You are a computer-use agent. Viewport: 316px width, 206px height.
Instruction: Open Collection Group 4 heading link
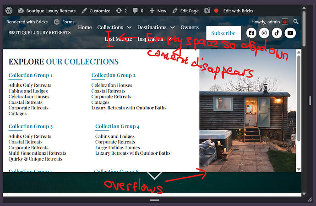click(117, 126)
